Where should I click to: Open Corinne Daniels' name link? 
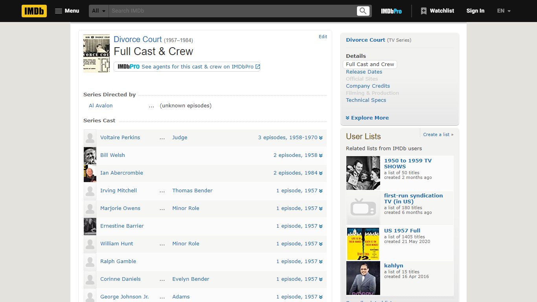click(x=120, y=279)
